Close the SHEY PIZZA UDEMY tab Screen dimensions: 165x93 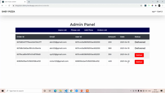tap(25, 2)
